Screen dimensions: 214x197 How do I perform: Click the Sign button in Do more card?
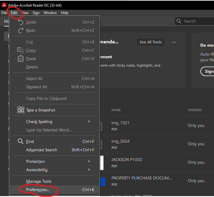pyautogui.click(x=207, y=71)
